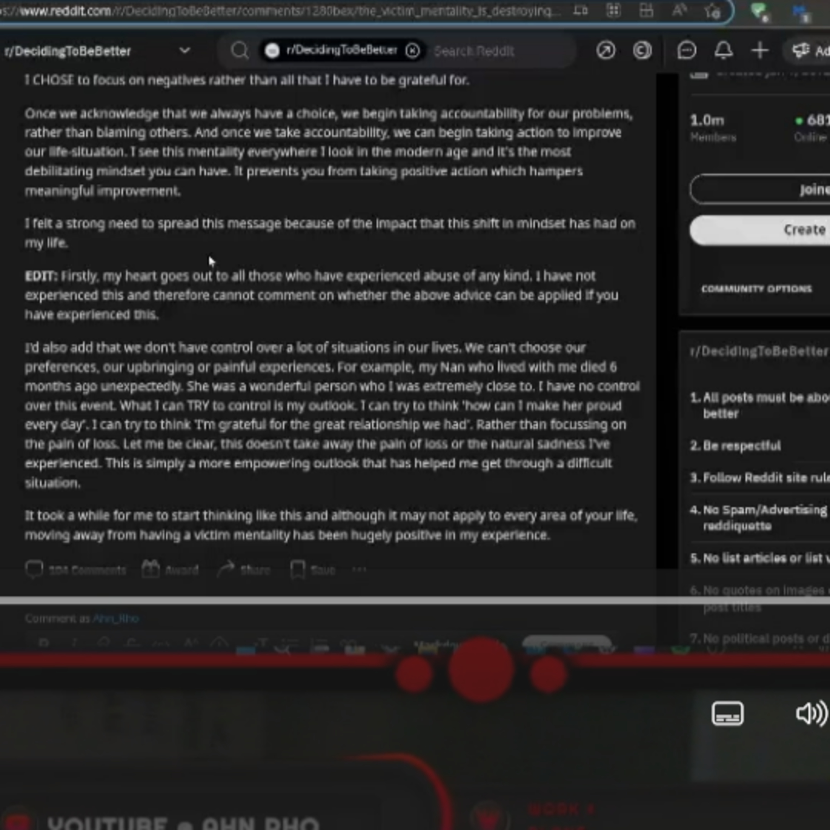The width and height of the screenshot is (830, 830).
Task: Click the Reddit search magnifier icon
Action: [x=239, y=51]
